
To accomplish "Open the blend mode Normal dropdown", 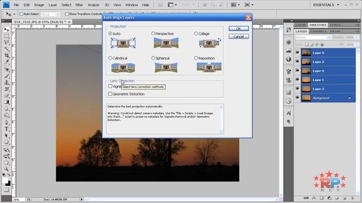I will point(313,37).
